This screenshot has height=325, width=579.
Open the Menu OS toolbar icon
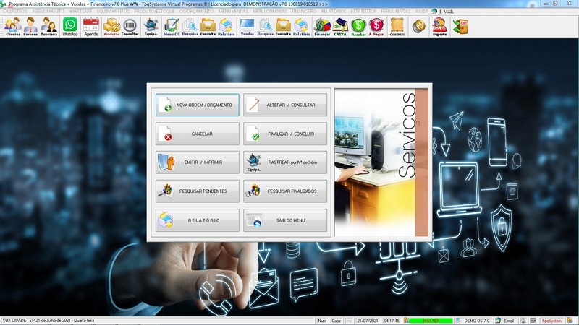pyautogui.click(x=172, y=27)
